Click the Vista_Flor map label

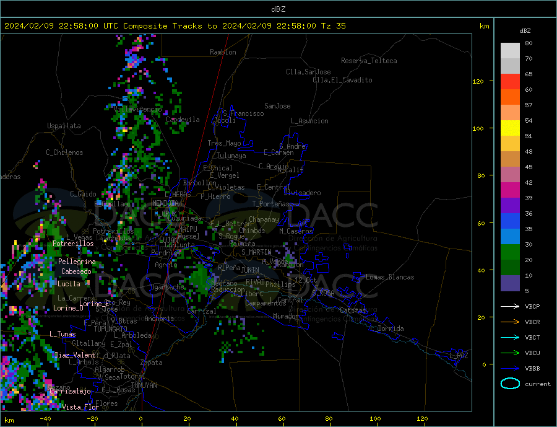(80, 407)
